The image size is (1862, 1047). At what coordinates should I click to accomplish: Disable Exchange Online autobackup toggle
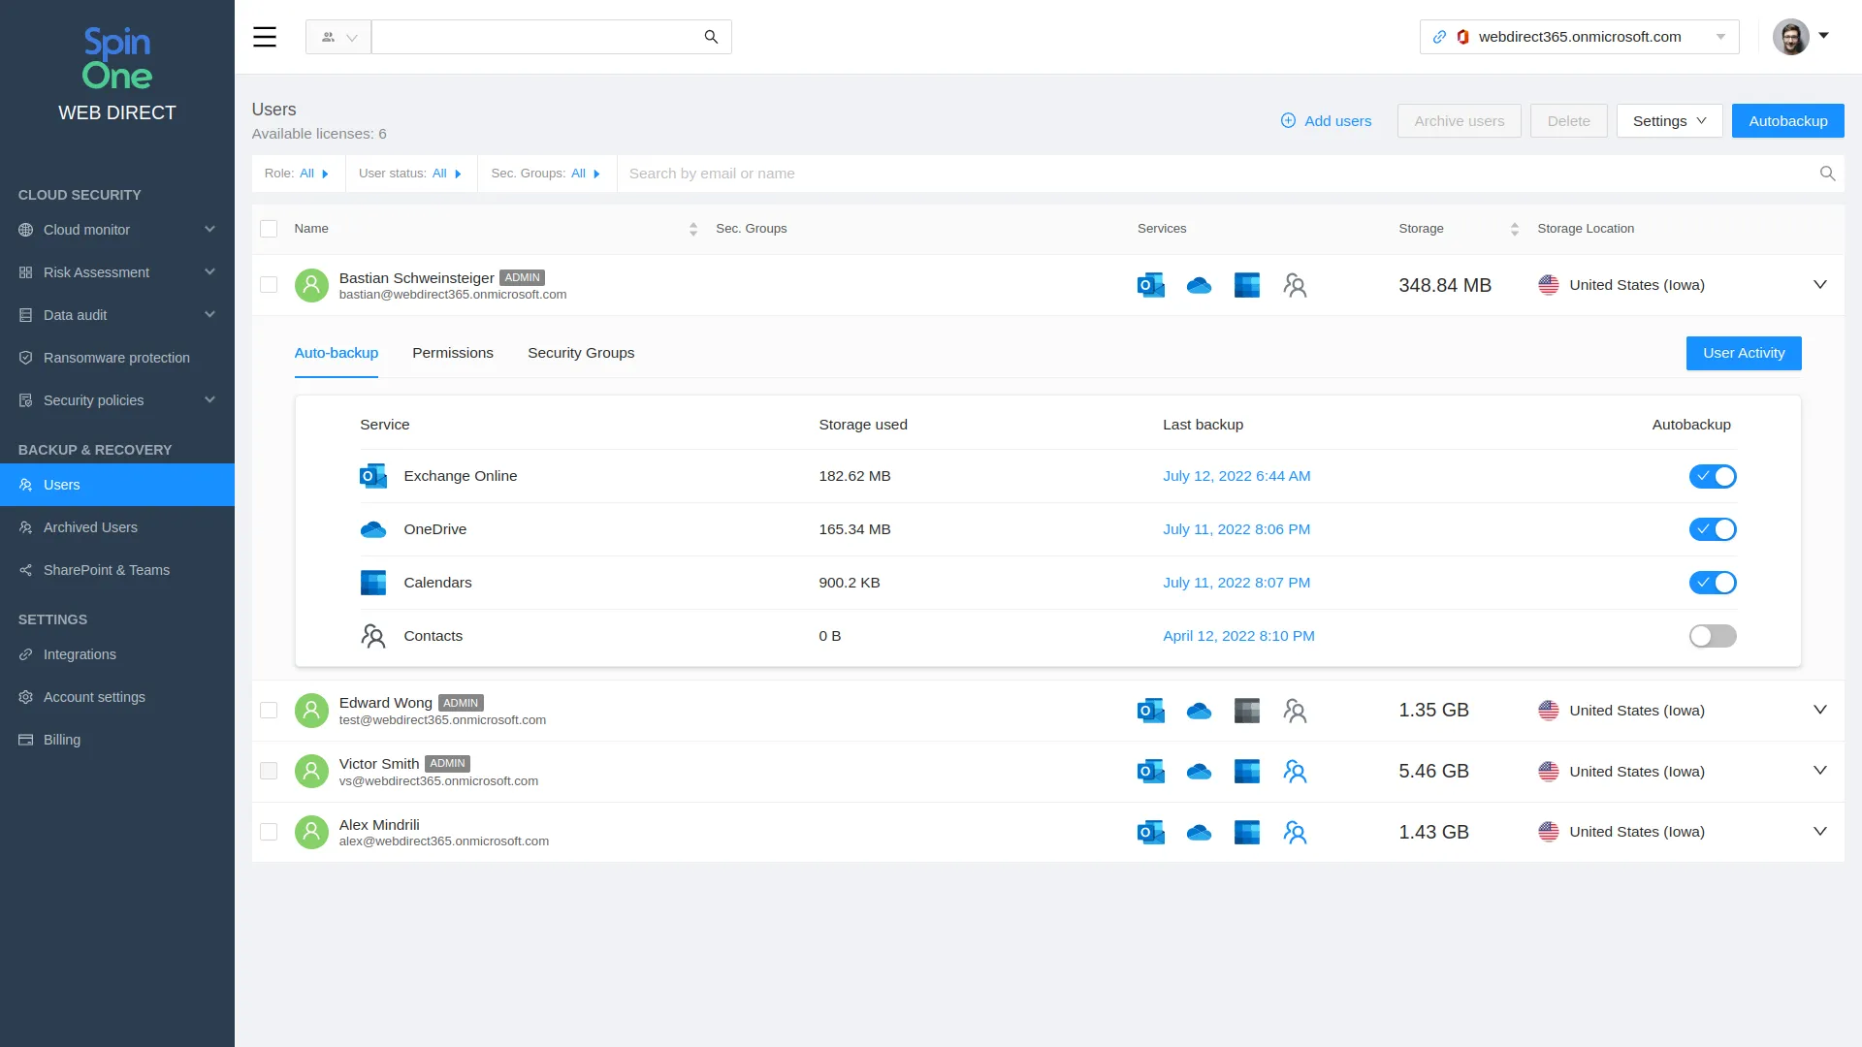1712,476
